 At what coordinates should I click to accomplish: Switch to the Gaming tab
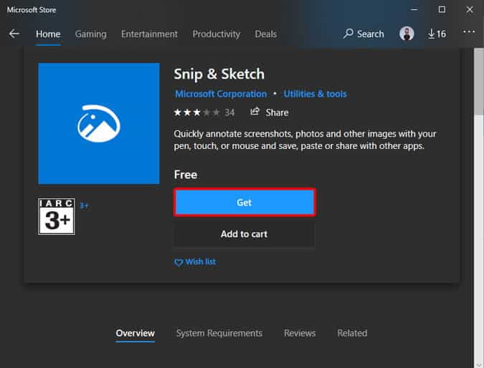click(x=91, y=34)
